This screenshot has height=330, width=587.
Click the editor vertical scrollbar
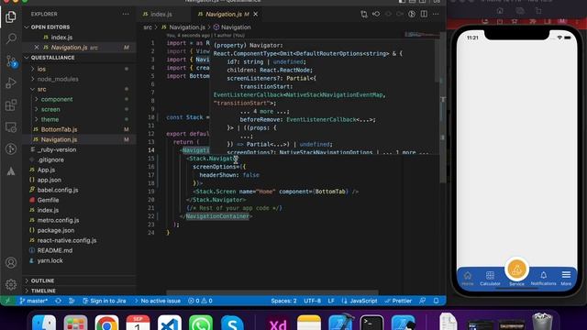click(x=442, y=108)
